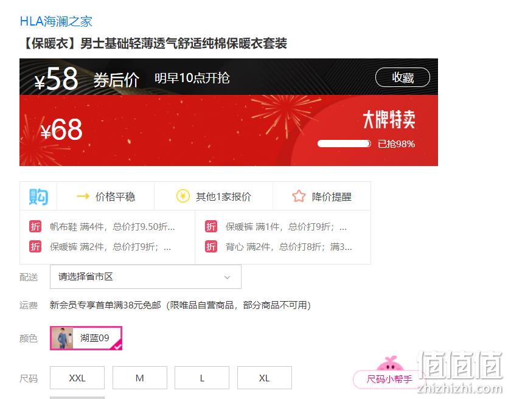This screenshot has width=508, height=399.
Task: Click the 收藏 favorite button
Action: coord(402,77)
